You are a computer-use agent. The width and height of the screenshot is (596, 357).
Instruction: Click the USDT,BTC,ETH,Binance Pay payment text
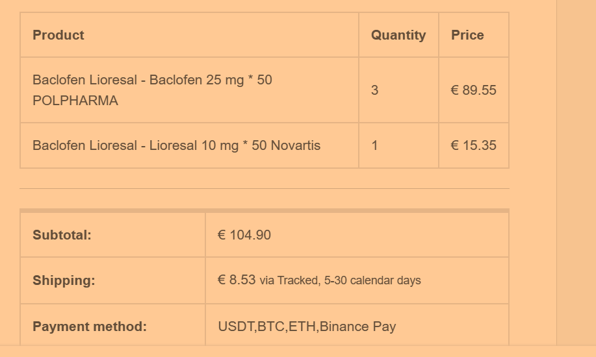click(x=307, y=326)
